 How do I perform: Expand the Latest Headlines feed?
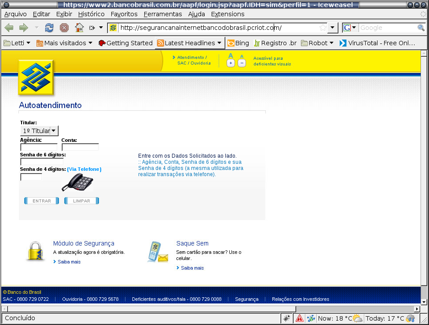(189, 43)
